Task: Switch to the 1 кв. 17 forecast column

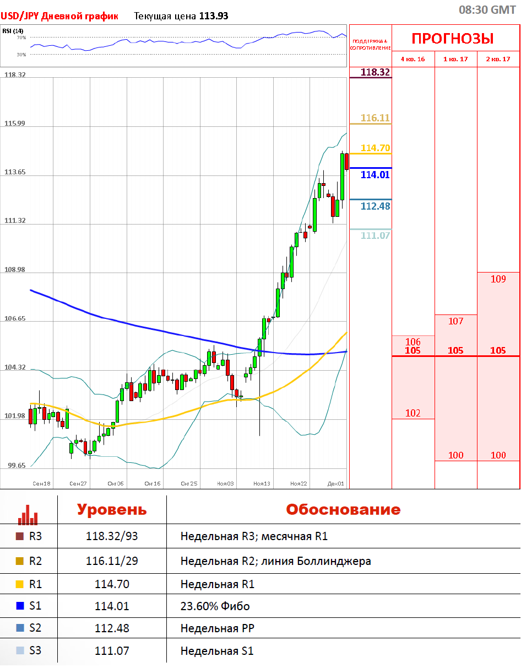Action: [455, 59]
